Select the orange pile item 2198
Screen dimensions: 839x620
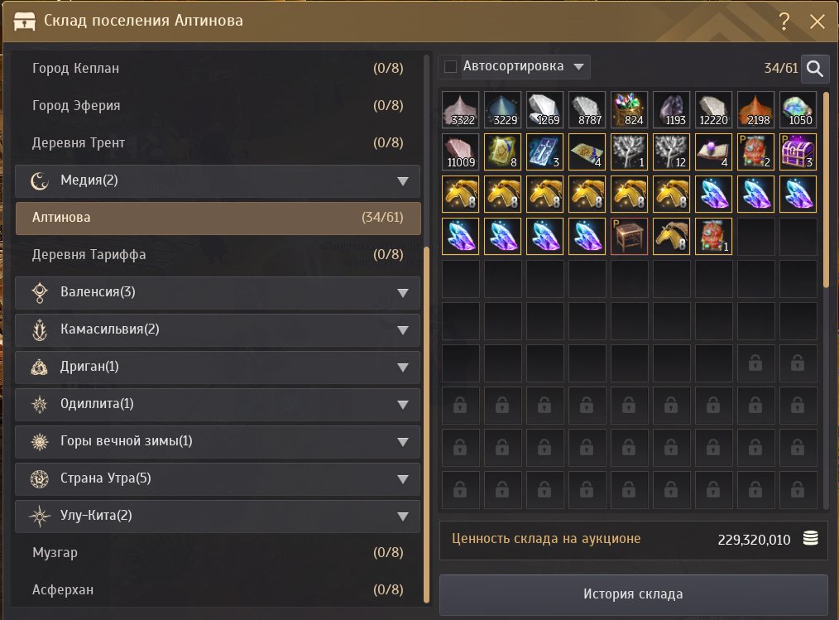[x=755, y=110]
